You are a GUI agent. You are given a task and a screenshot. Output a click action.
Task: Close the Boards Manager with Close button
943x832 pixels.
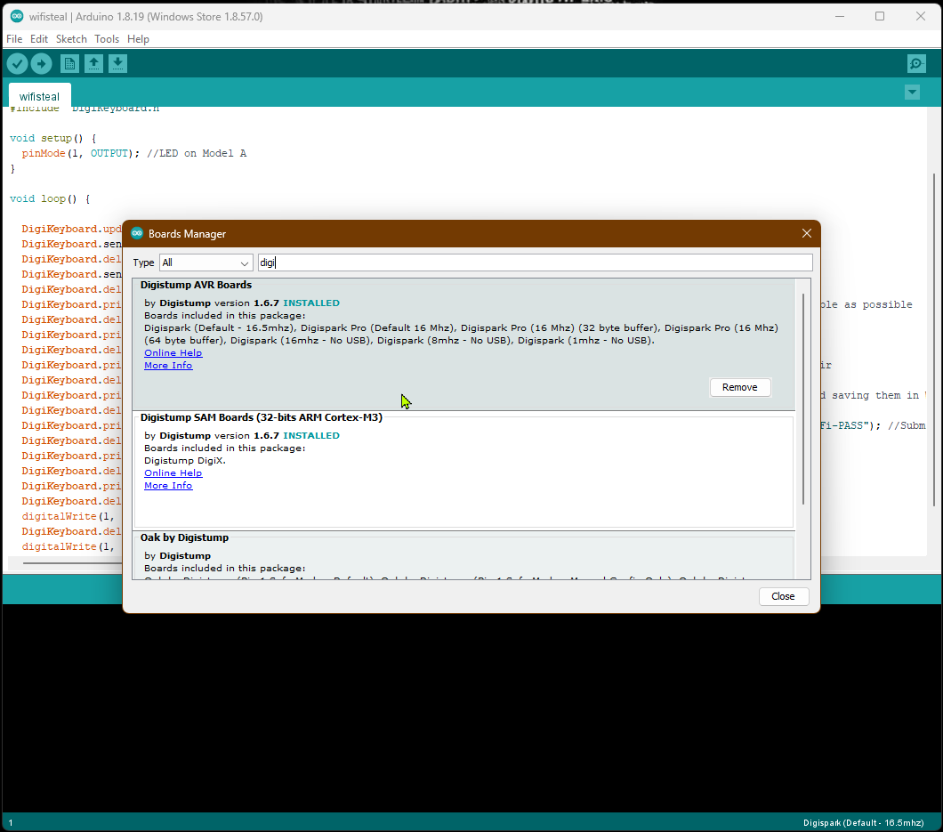pyautogui.click(x=783, y=596)
